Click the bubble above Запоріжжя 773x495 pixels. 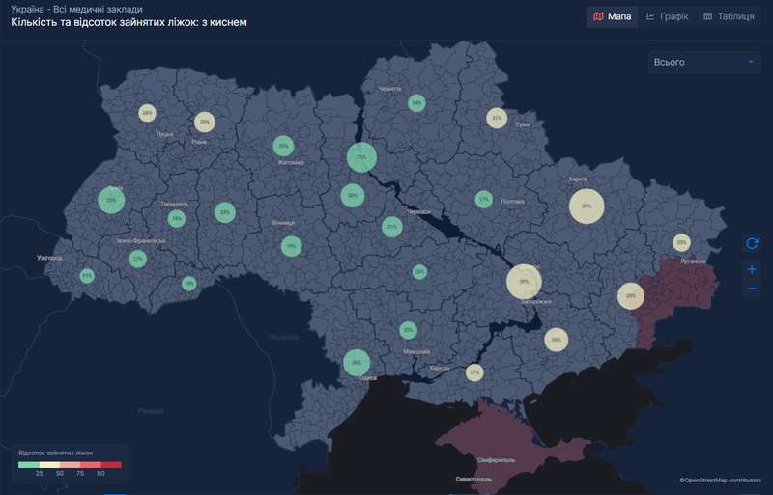click(x=524, y=282)
